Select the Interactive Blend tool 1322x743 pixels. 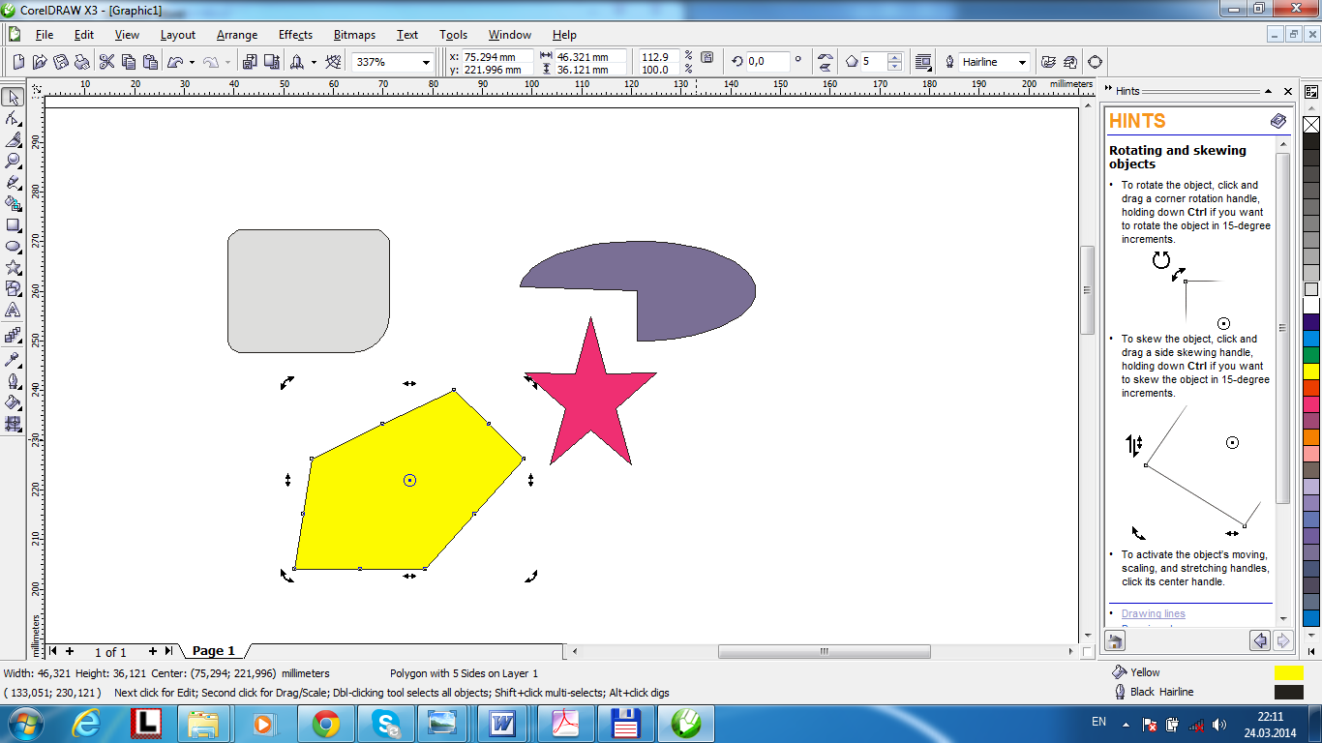(14, 336)
